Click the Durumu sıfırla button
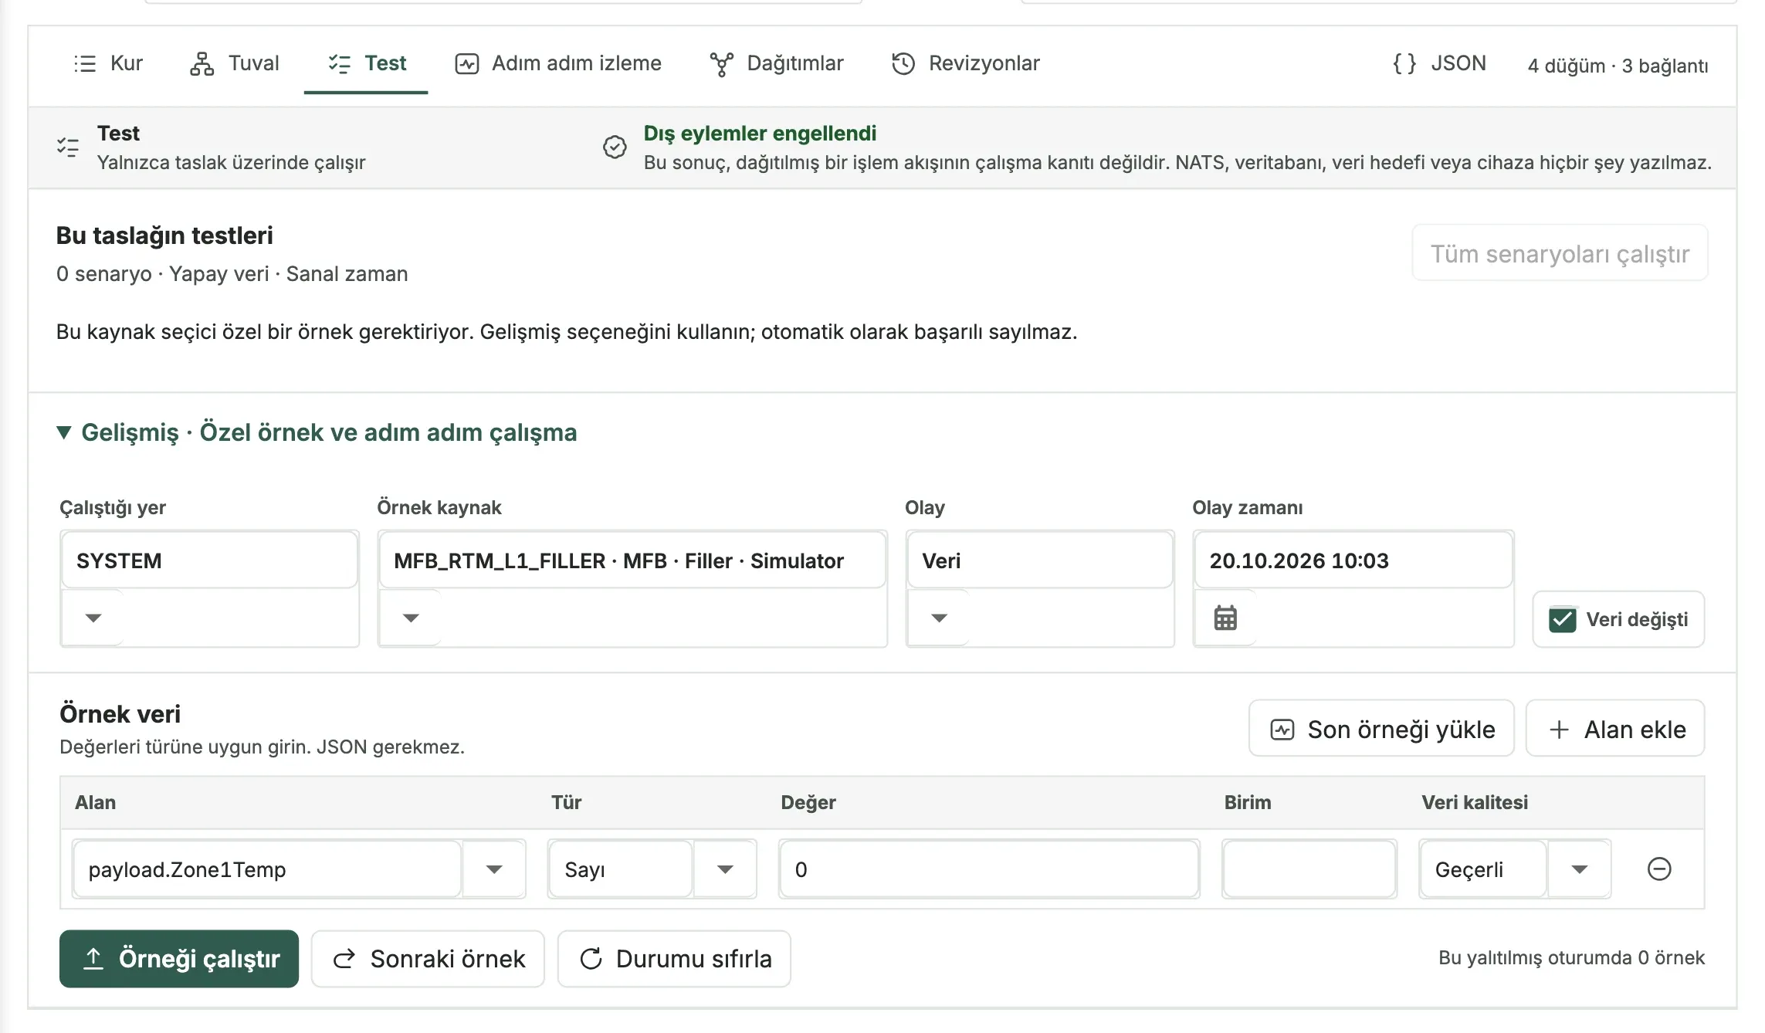Screen dimensions: 1765x1033 674,959
